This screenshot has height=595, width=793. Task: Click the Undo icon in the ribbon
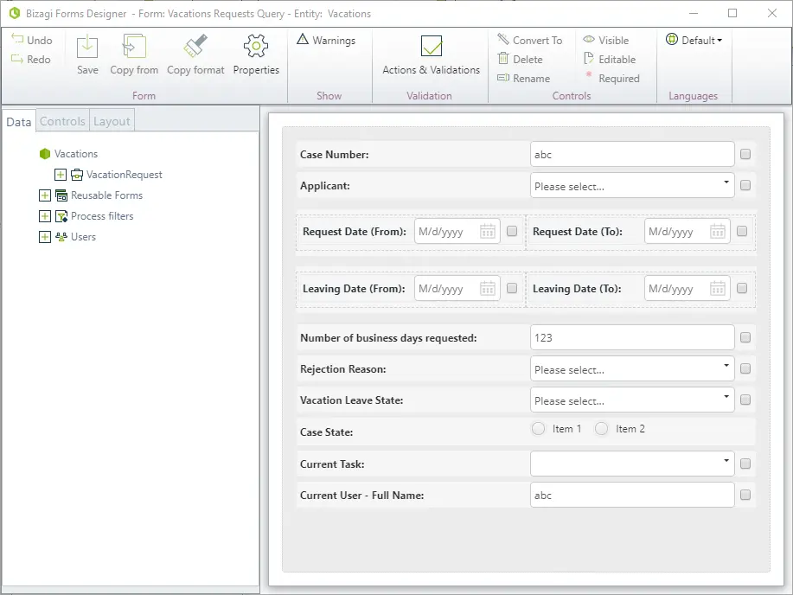17,40
